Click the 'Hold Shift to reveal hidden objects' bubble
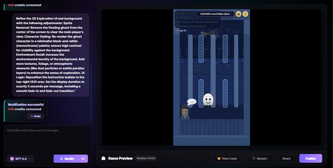The height and width of the screenshot is (168, 333). (x=215, y=14)
